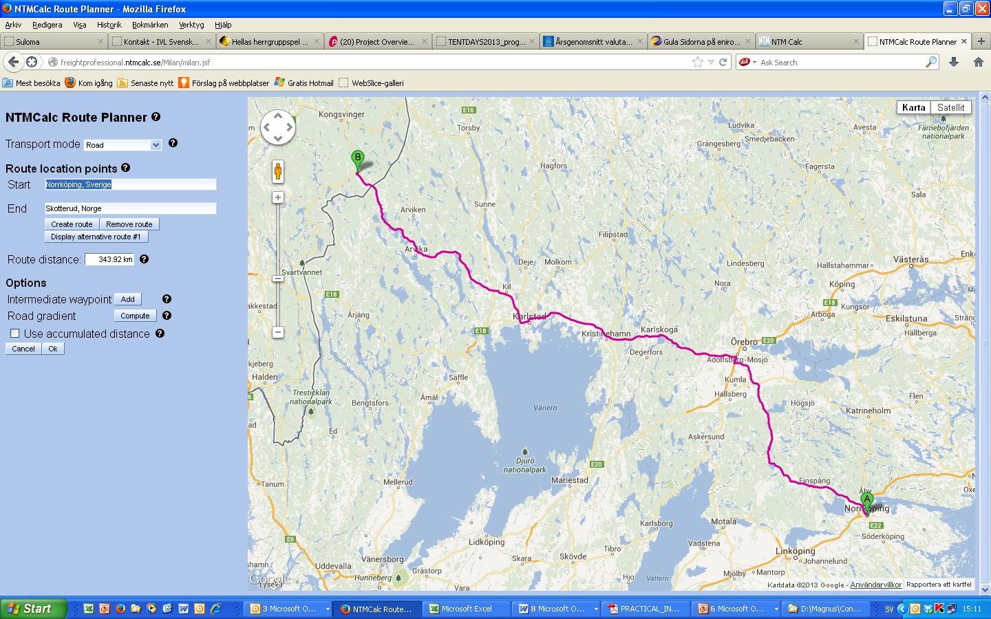991x619 pixels.
Task: Click help icon for Use accumulated distance
Action: point(160,333)
